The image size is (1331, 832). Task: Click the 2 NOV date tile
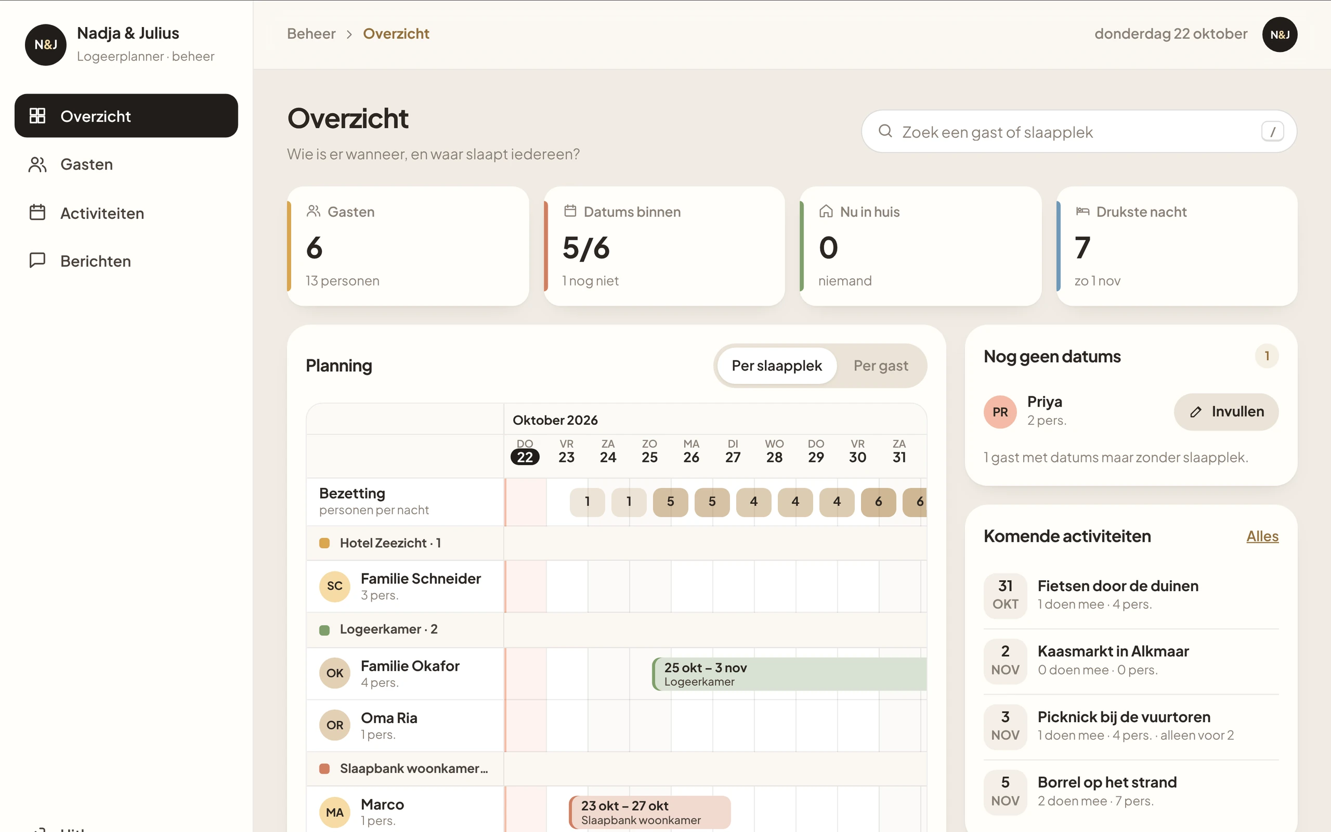1005,661
